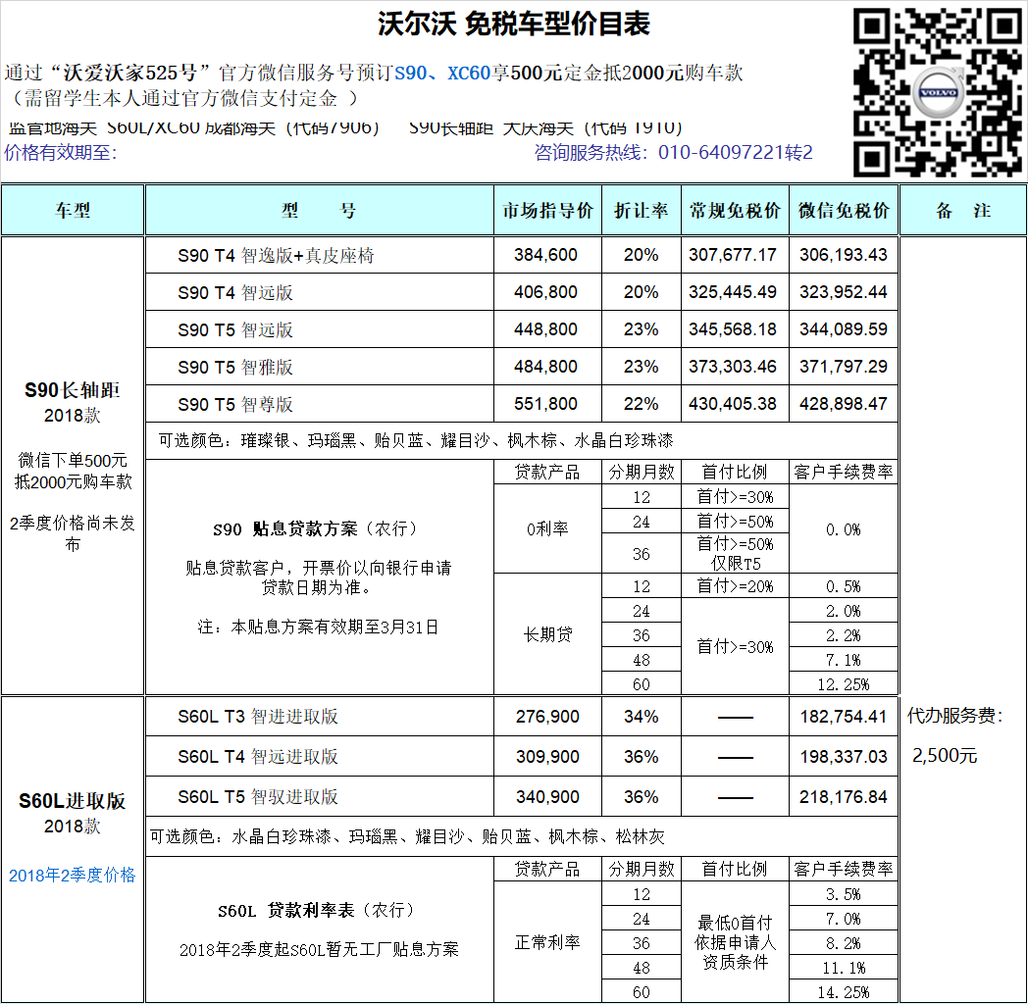Click regular tax-free price 325,445.49

[x=733, y=292]
